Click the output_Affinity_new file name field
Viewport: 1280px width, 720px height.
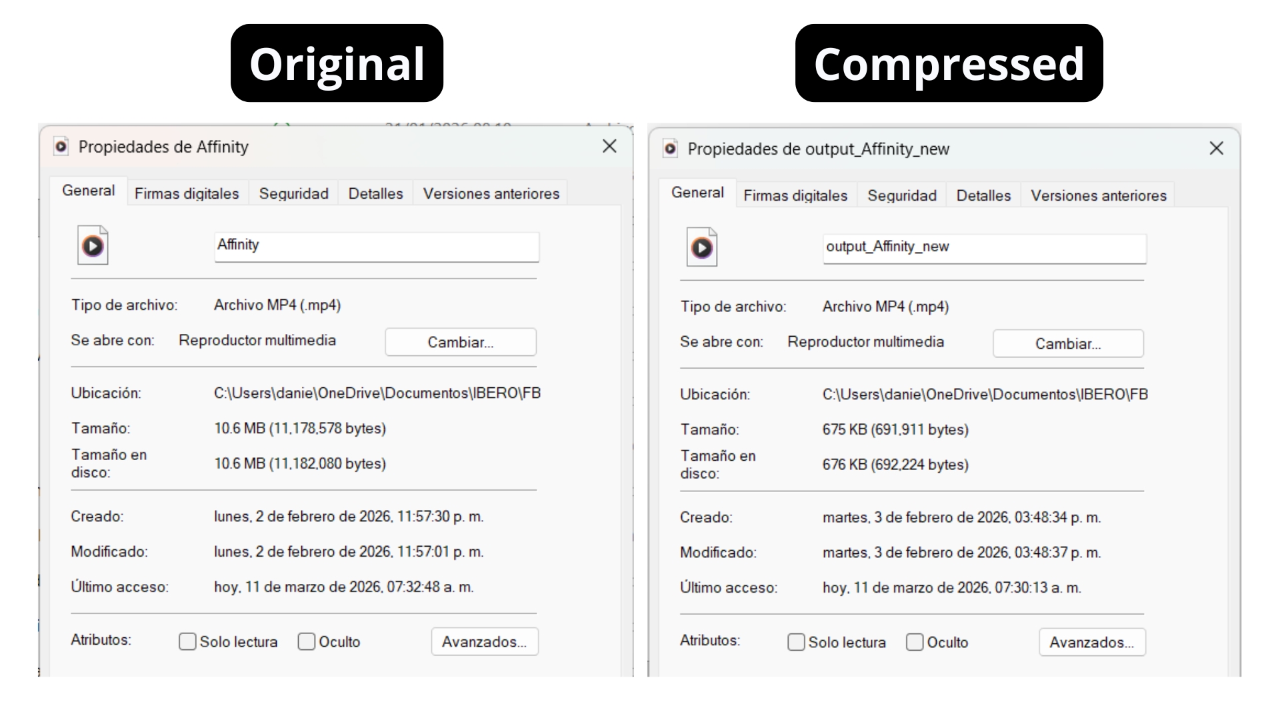coord(984,248)
